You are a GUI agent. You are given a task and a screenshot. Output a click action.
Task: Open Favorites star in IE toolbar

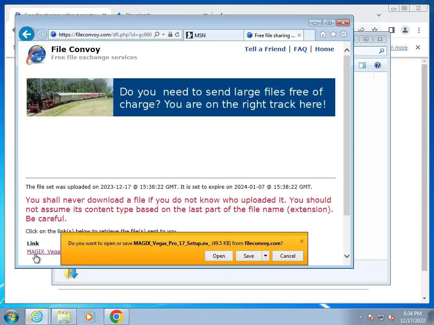coord(333,34)
